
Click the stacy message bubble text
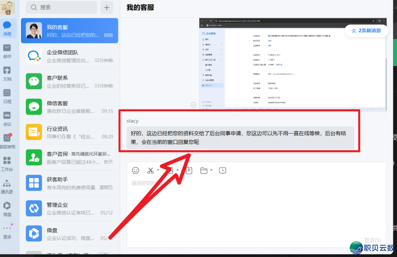(x=240, y=138)
